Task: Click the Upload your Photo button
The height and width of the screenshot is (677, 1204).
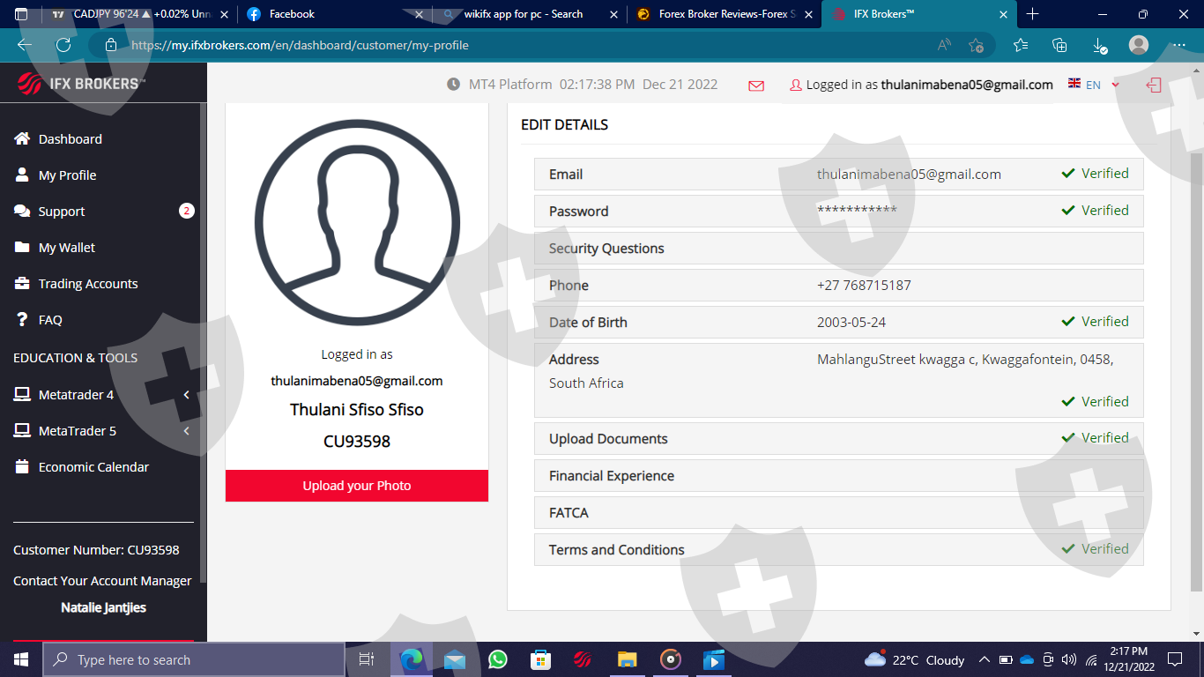Action: point(357,486)
